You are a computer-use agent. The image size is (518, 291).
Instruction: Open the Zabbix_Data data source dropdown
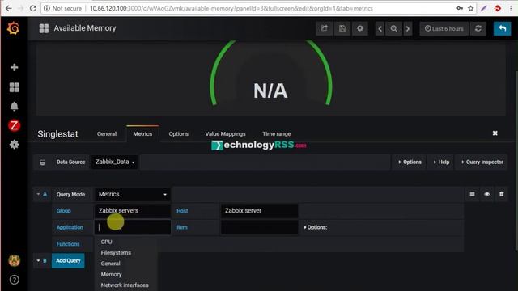tap(115, 162)
